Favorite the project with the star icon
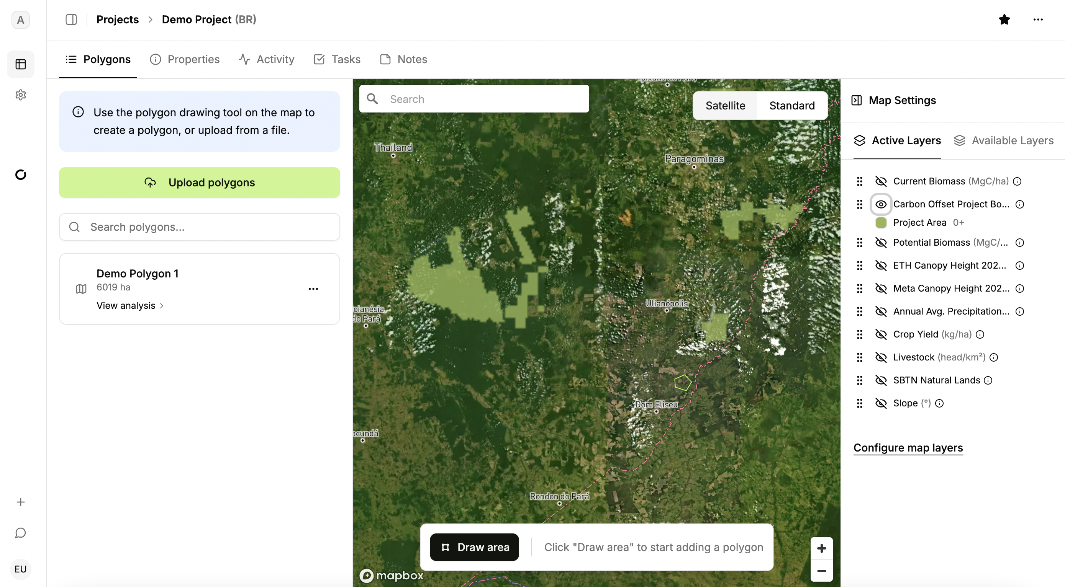This screenshot has width=1065, height=587. click(1004, 20)
